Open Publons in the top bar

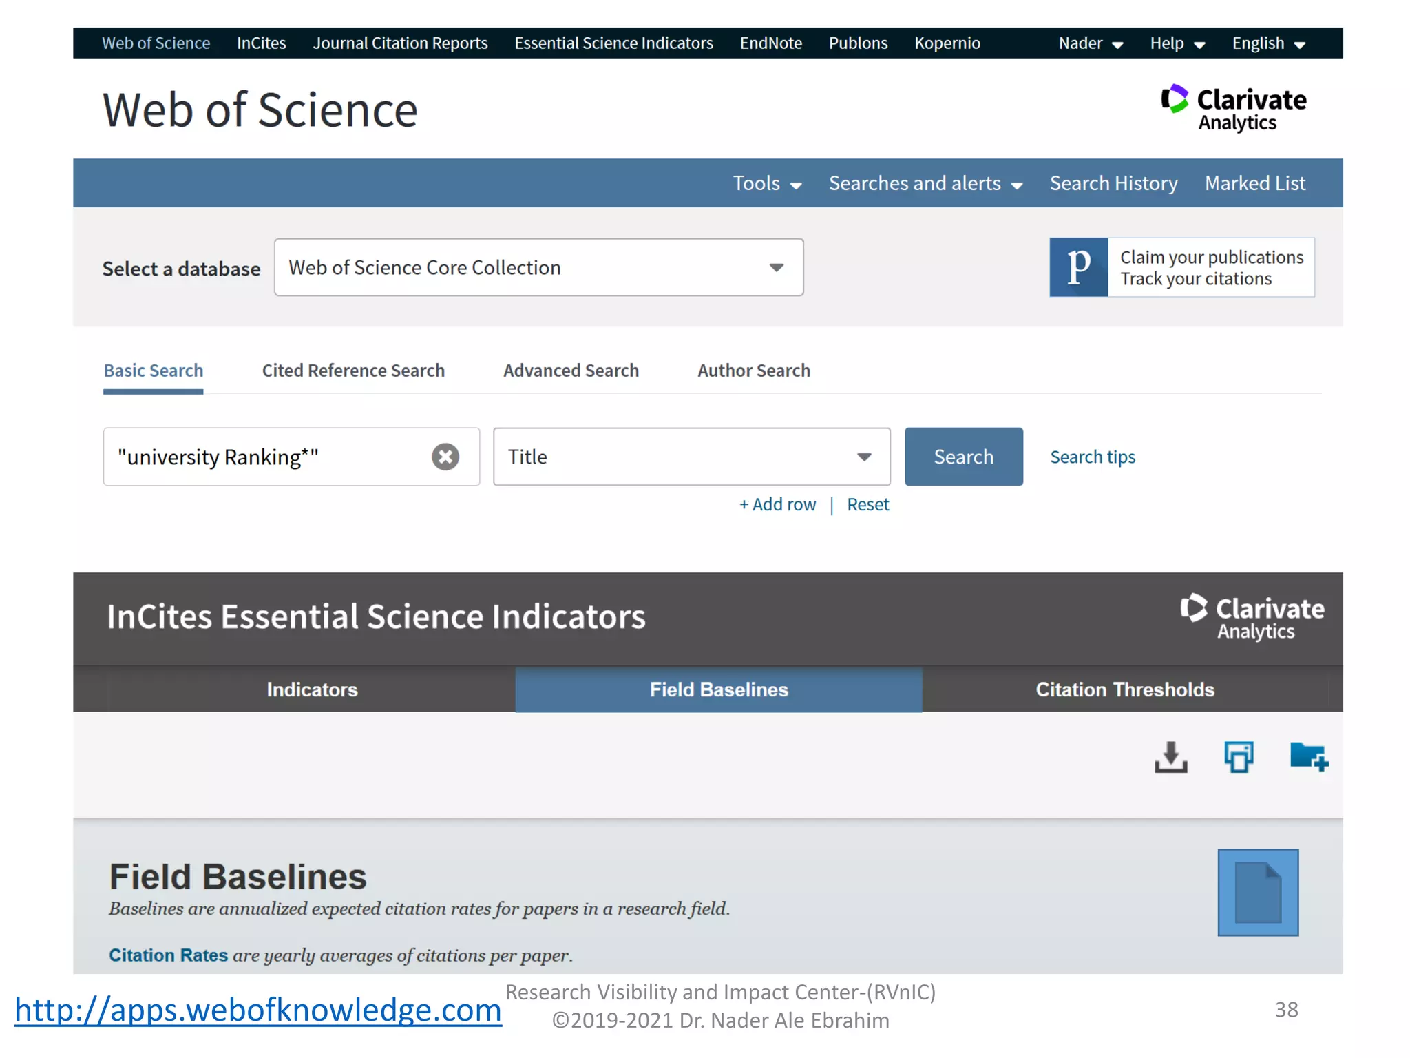(x=858, y=43)
